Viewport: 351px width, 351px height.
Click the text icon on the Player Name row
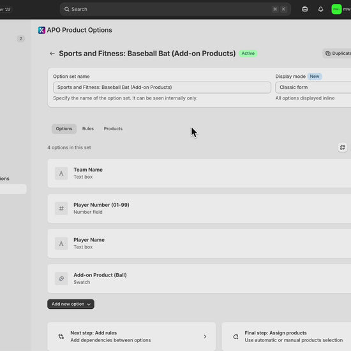[x=61, y=244]
